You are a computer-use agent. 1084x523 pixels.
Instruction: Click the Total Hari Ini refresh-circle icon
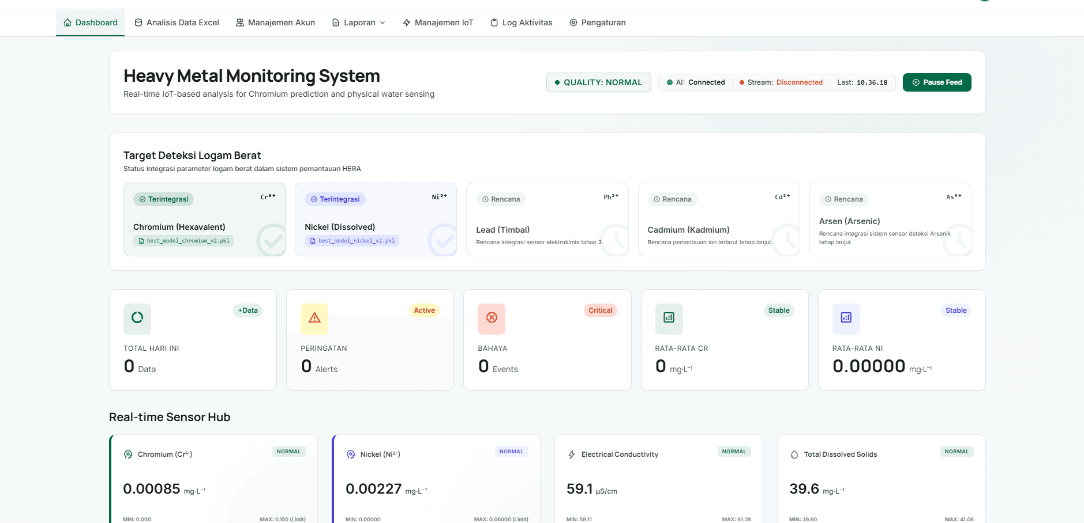click(x=137, y=318)
